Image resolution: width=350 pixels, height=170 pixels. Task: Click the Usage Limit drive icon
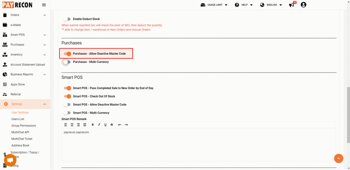203,5
